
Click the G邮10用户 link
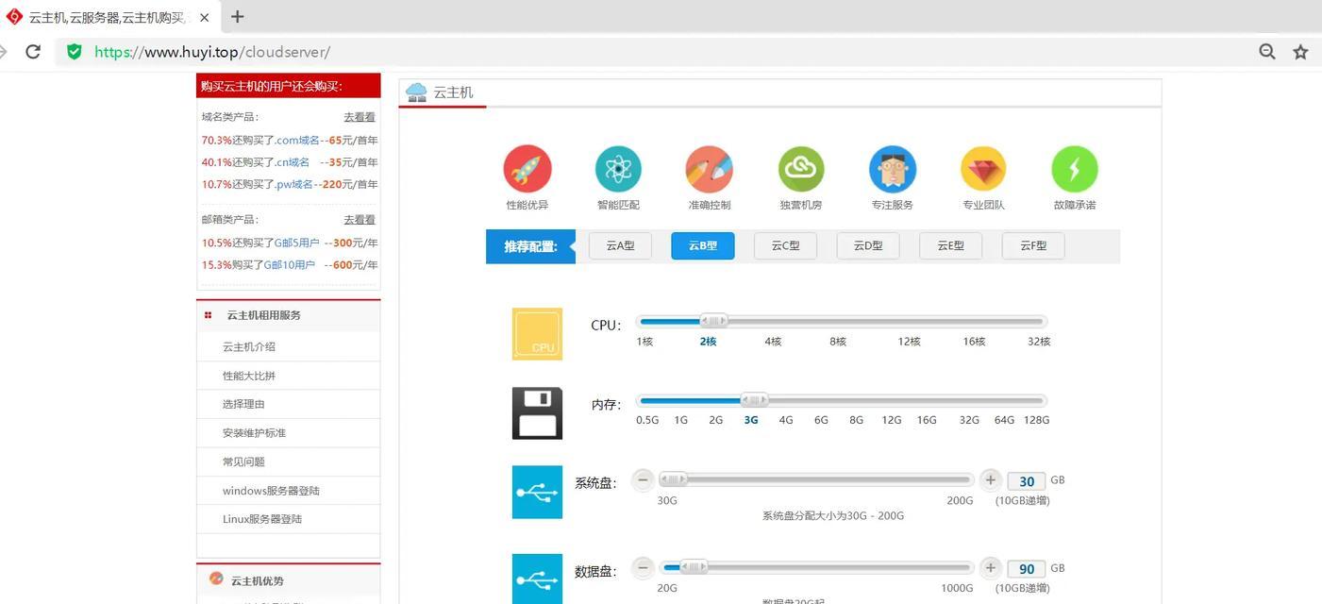[289, 265]
